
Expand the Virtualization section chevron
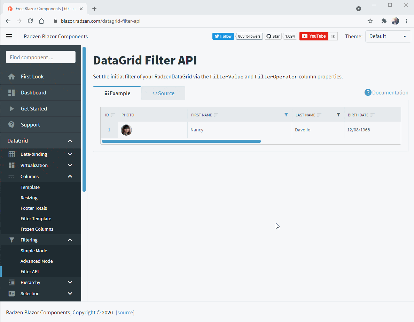click(70, 166)
